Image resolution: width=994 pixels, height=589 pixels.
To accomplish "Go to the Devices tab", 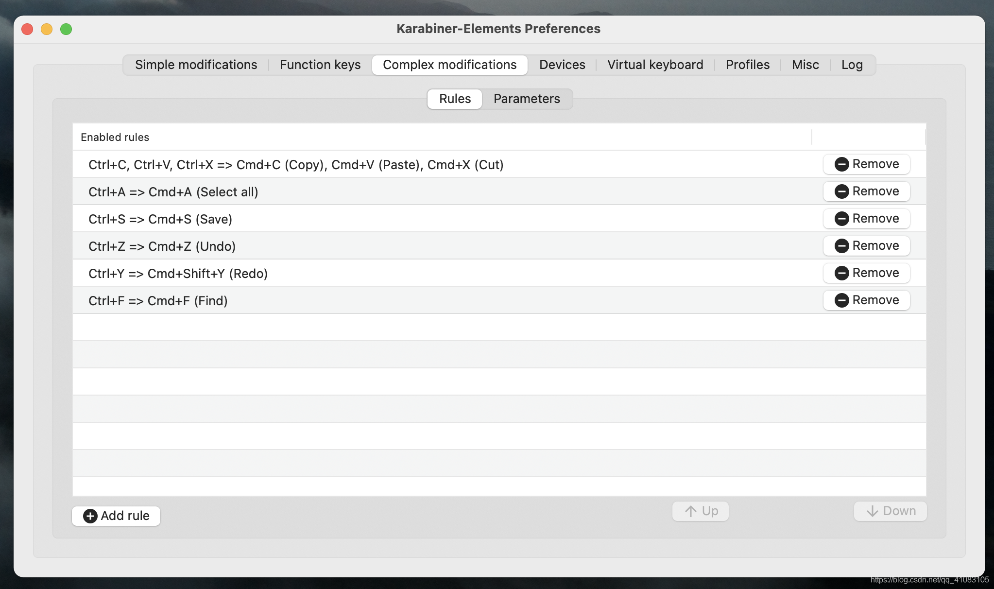I will click(562, 65).
